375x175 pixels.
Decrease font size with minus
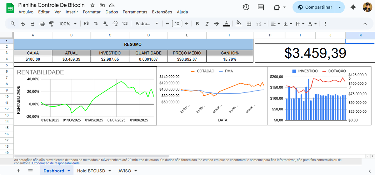coord(167,24)
